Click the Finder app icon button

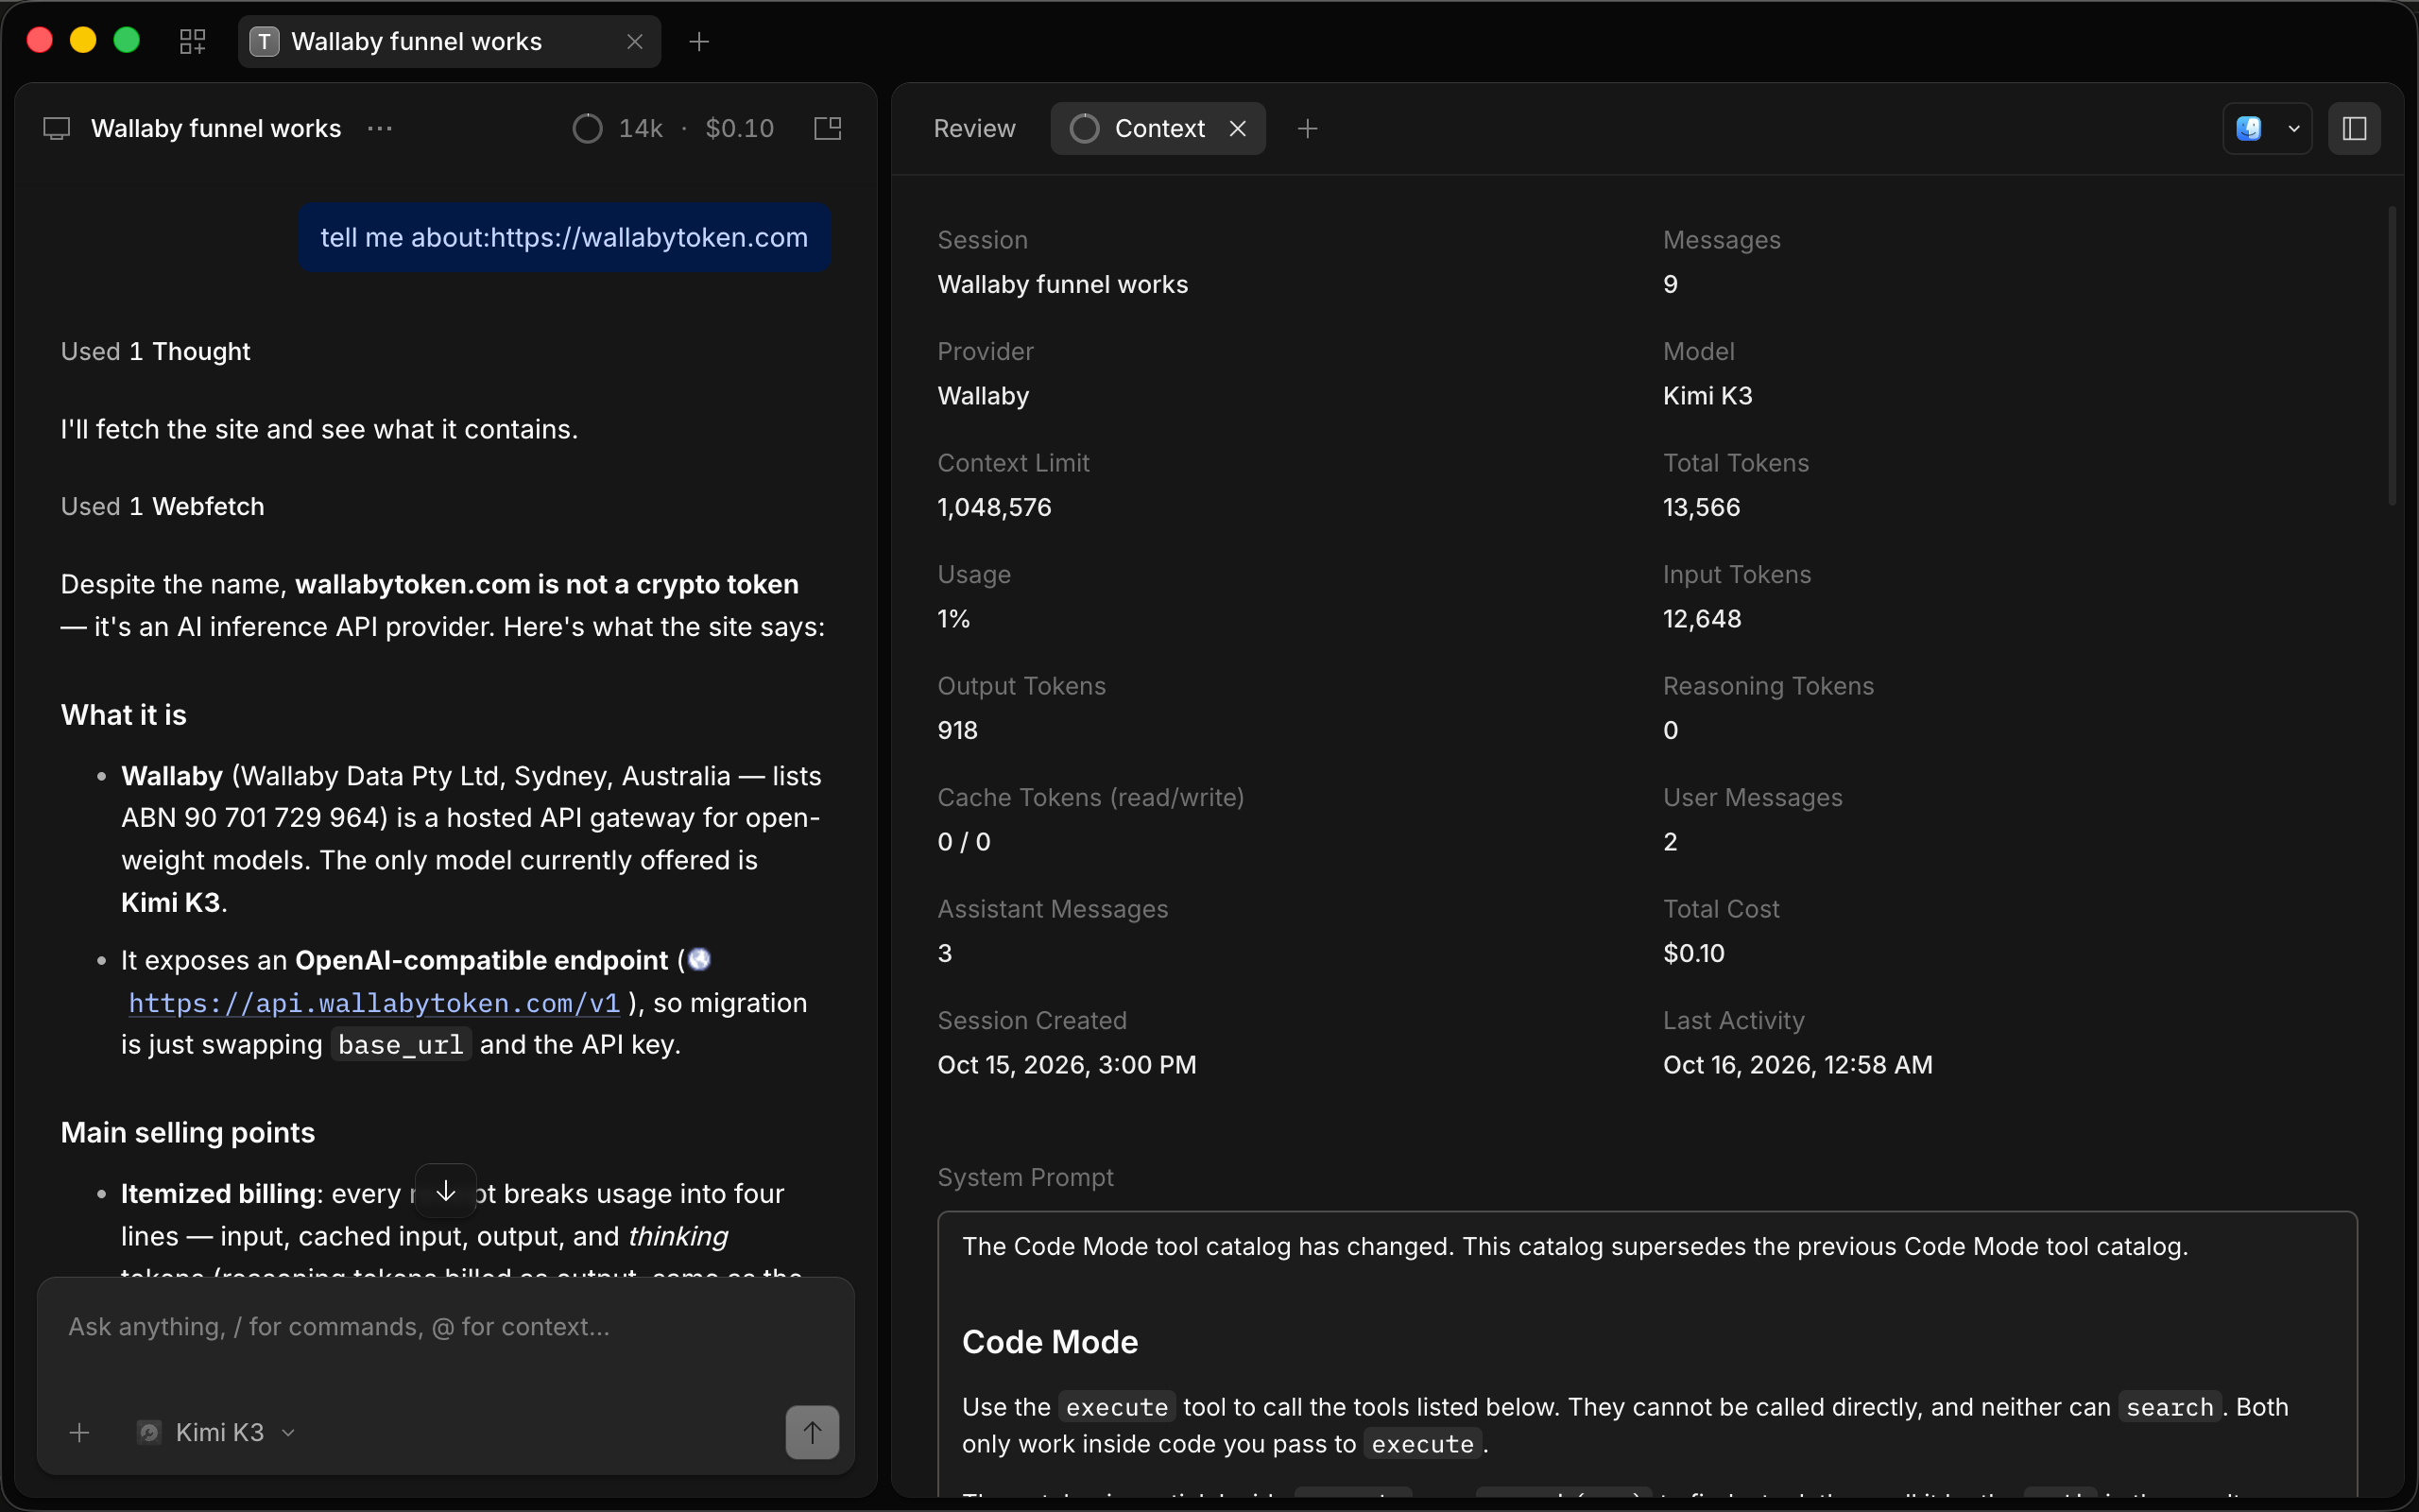pyautogui.click(x=2249, y=128)
